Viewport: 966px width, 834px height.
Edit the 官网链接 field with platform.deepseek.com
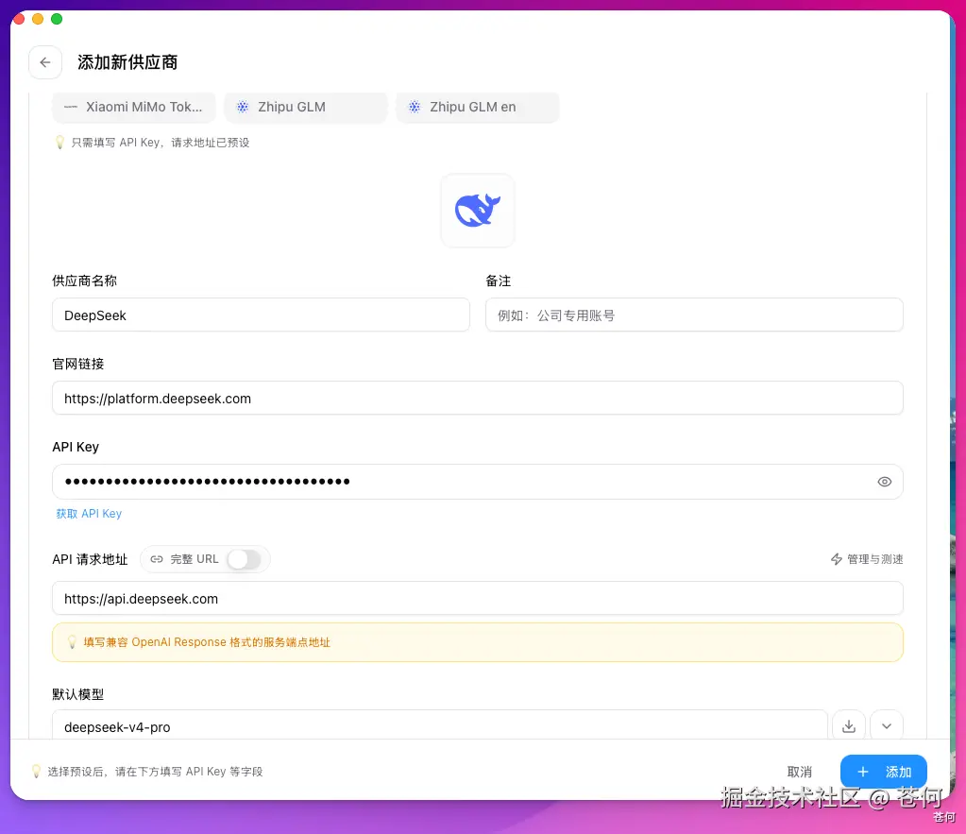pos(478,399)
